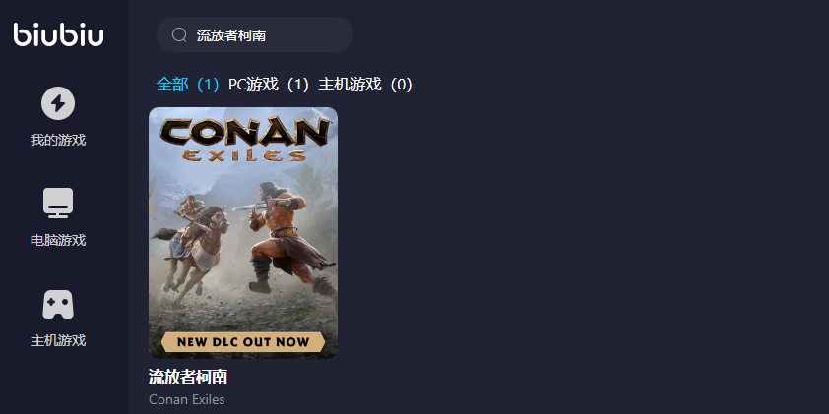Image resolution: width=829 pixels, height=414 pixels.
Task: Click the biubiu logo
Action: click(x=58, y=34)
